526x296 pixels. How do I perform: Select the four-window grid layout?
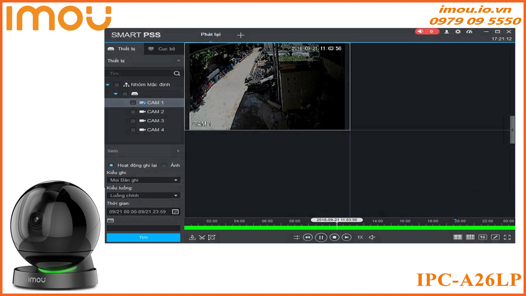tap(458, 237)
